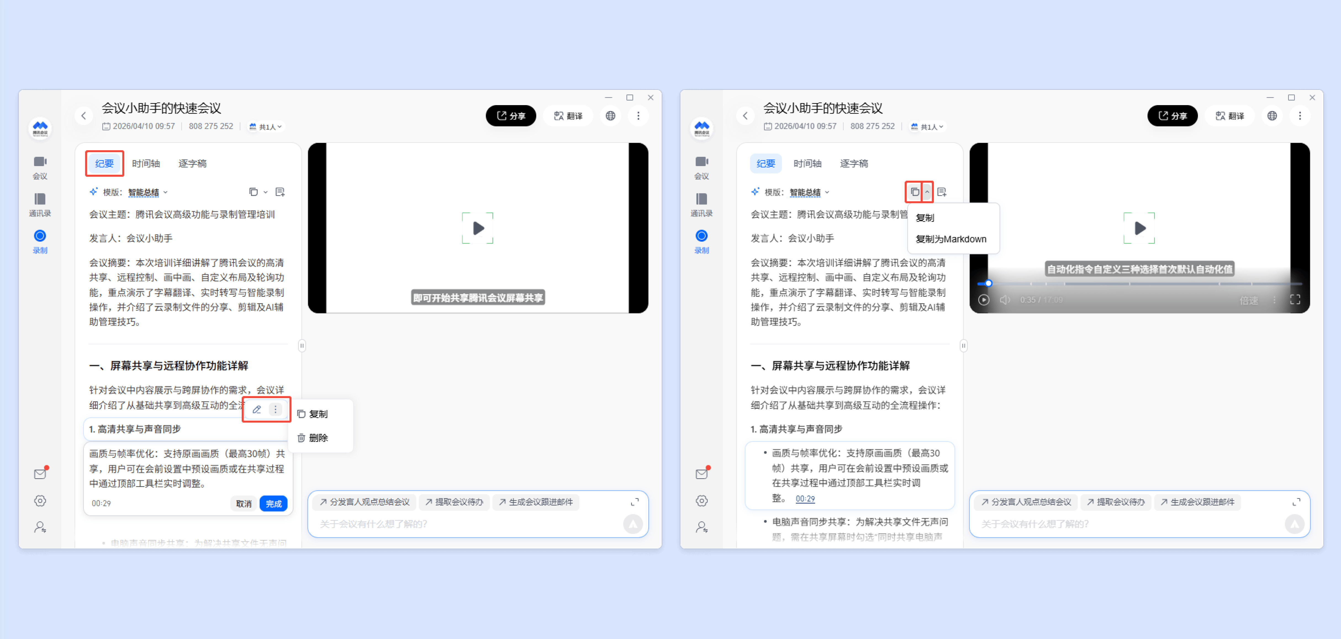Image resolution: width=1341 pixels, height=639 pixels.
Task: Click the blue 完成 button to finish editing
Action: (273, 503)
